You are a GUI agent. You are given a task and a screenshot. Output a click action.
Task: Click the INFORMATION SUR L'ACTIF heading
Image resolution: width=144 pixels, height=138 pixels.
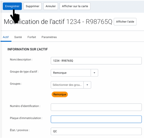pos(28,49)
